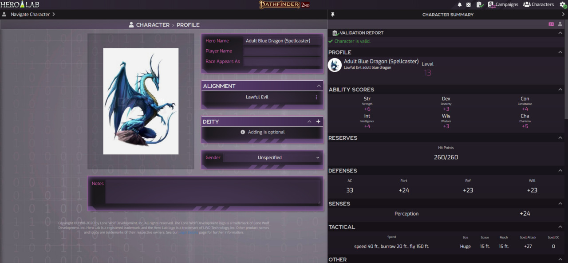
Task: Click the Level 13 value
Action: pos(427,73)
